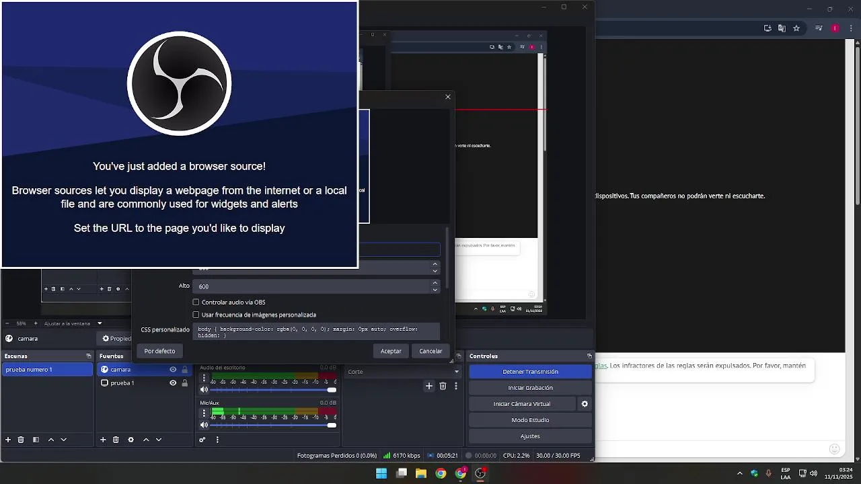Open Chrome profile avatar
Screen dimensions: 861x484
pos(835,28)
